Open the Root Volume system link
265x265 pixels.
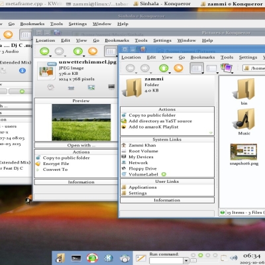pos(143,151)
